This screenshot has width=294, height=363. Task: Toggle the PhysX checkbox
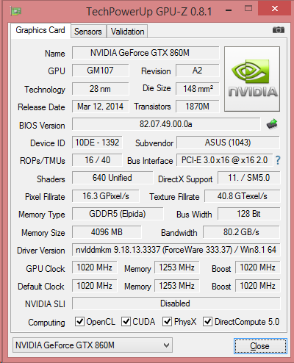tap(167, 321)
